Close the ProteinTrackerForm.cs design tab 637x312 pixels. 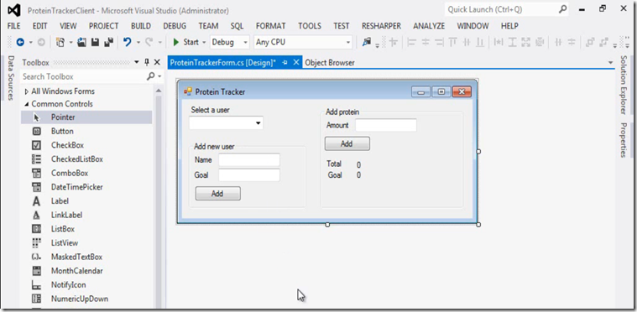point(296,62)
